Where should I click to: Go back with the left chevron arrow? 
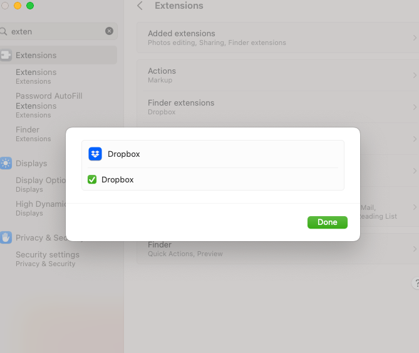coord(140,6)
